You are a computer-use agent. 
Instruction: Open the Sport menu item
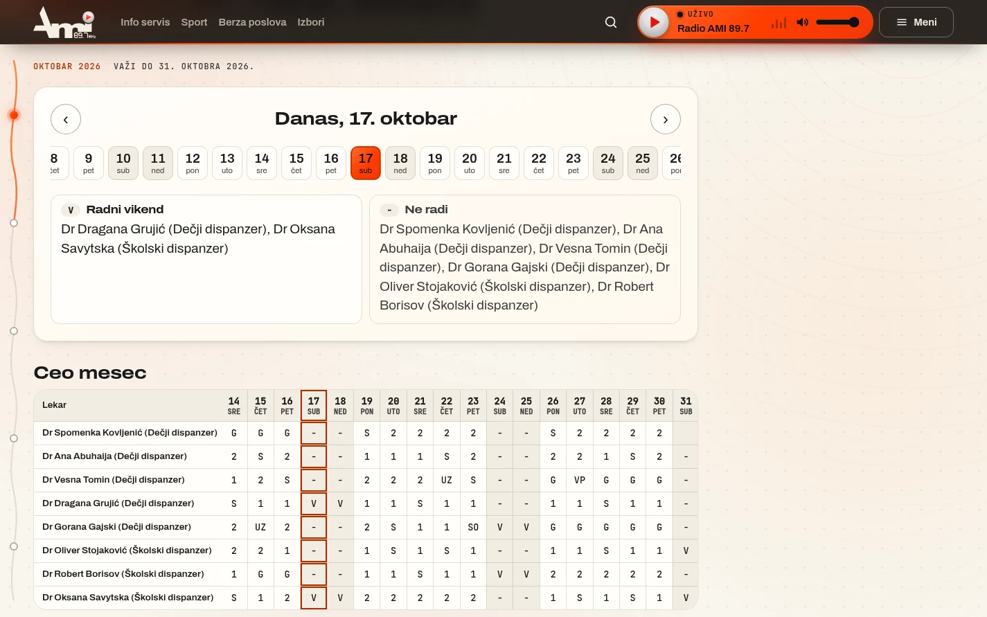pos(194,22)
